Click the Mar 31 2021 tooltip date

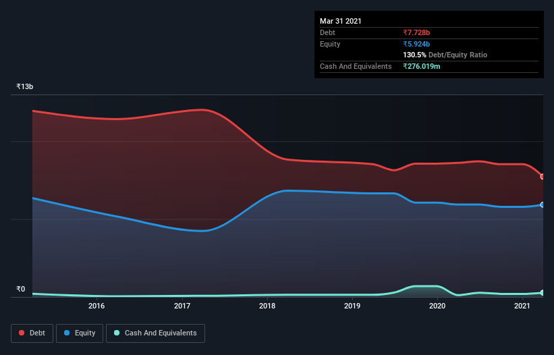pos(341,21)
